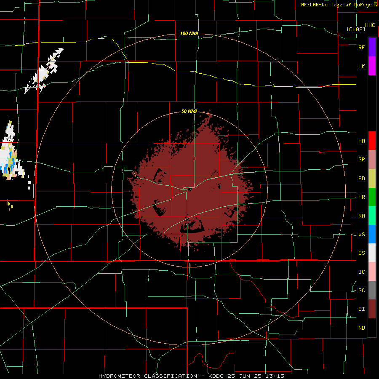379x379 pixels.
Task: Click the 50 NMI range ring label
Action: tap(189, 111)
